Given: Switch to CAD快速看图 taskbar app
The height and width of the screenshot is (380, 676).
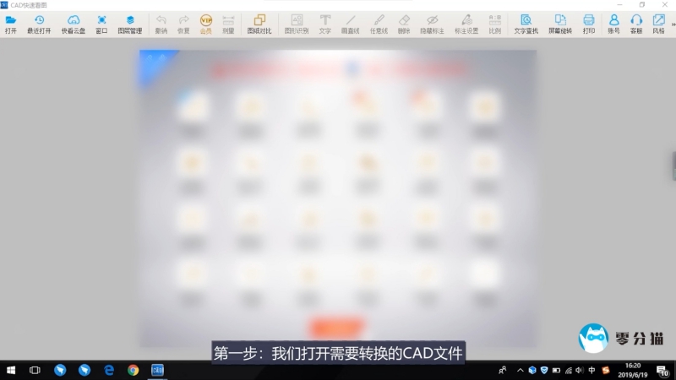Looking at the screenshot, I should pyautogui.click(x=157, y=370).
